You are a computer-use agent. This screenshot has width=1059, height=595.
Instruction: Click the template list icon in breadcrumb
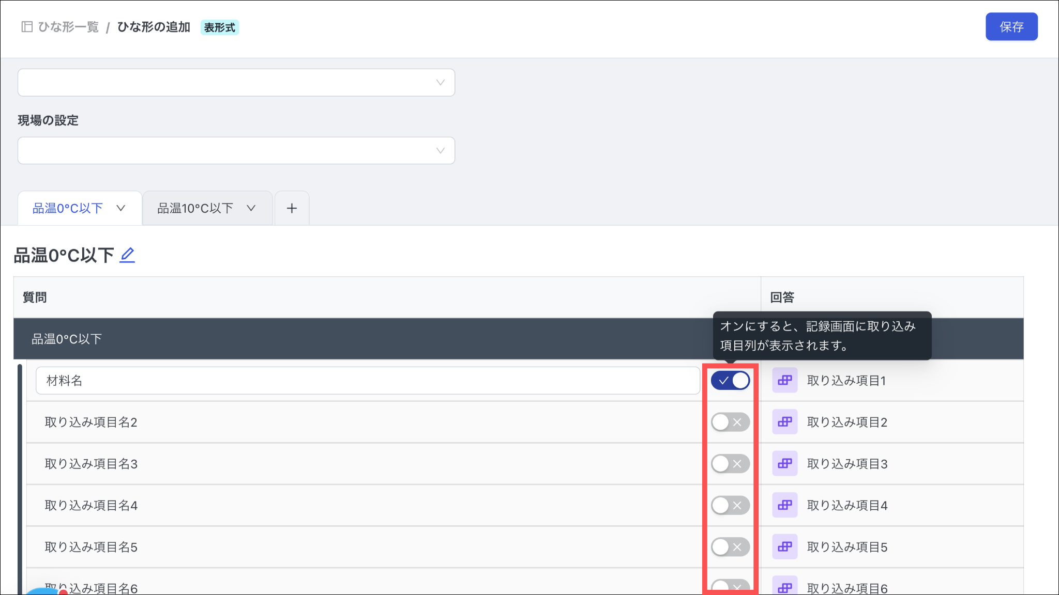[x=27, y=27]
